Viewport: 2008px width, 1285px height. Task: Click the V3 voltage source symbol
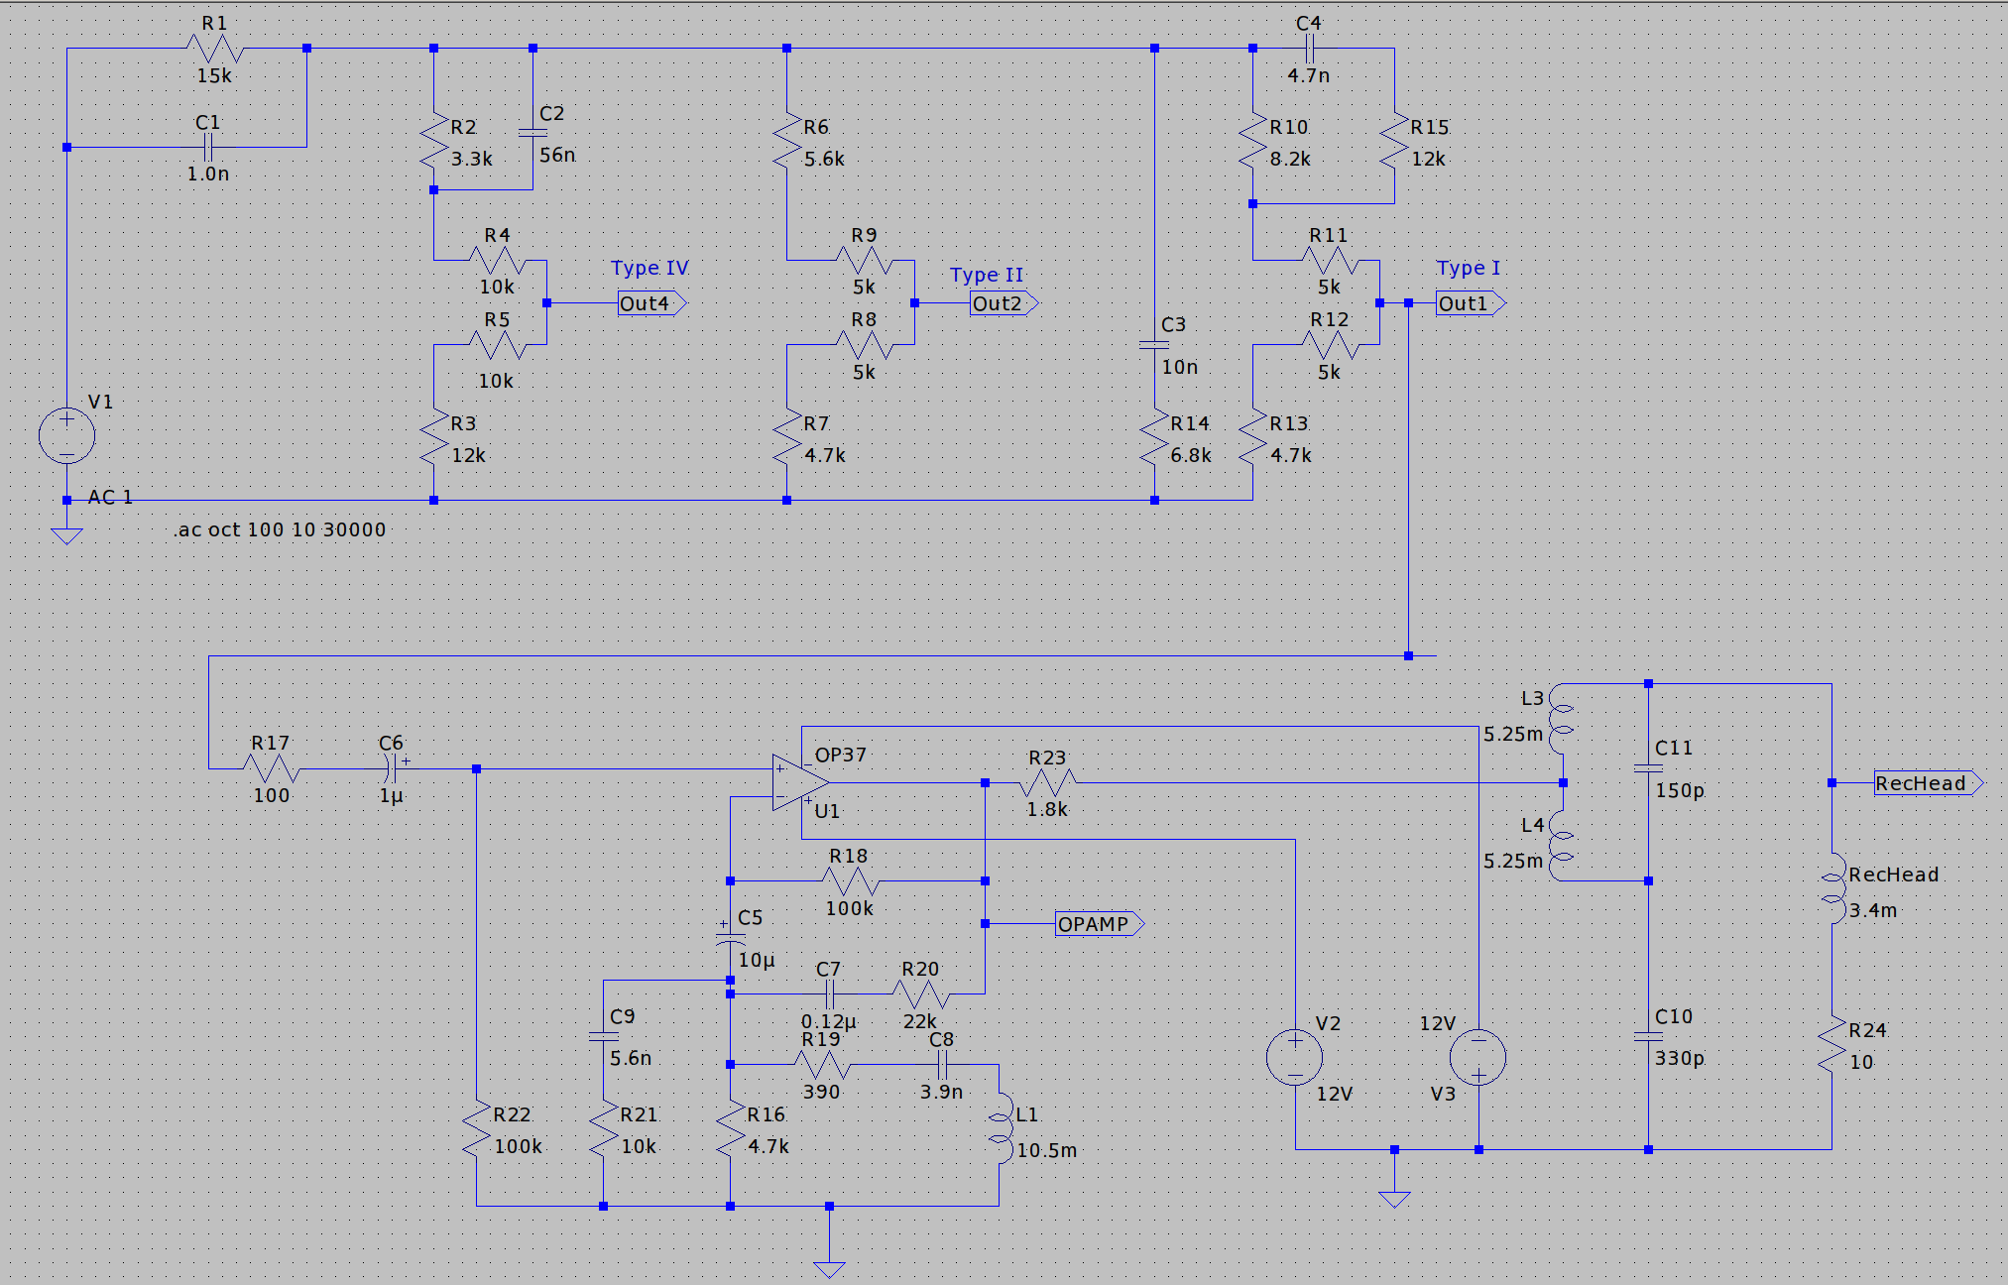click(x=1477, y=1057)
